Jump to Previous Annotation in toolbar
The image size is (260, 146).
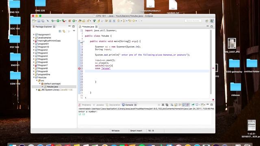point(123,21)
